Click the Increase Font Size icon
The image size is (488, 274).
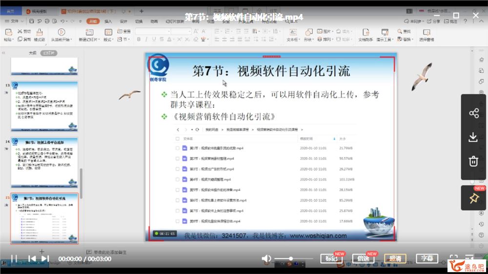(196, 31)
